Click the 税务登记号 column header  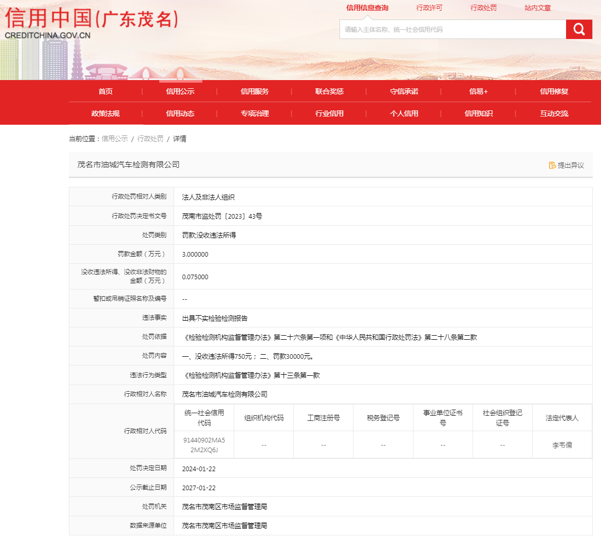coord(383,418)
